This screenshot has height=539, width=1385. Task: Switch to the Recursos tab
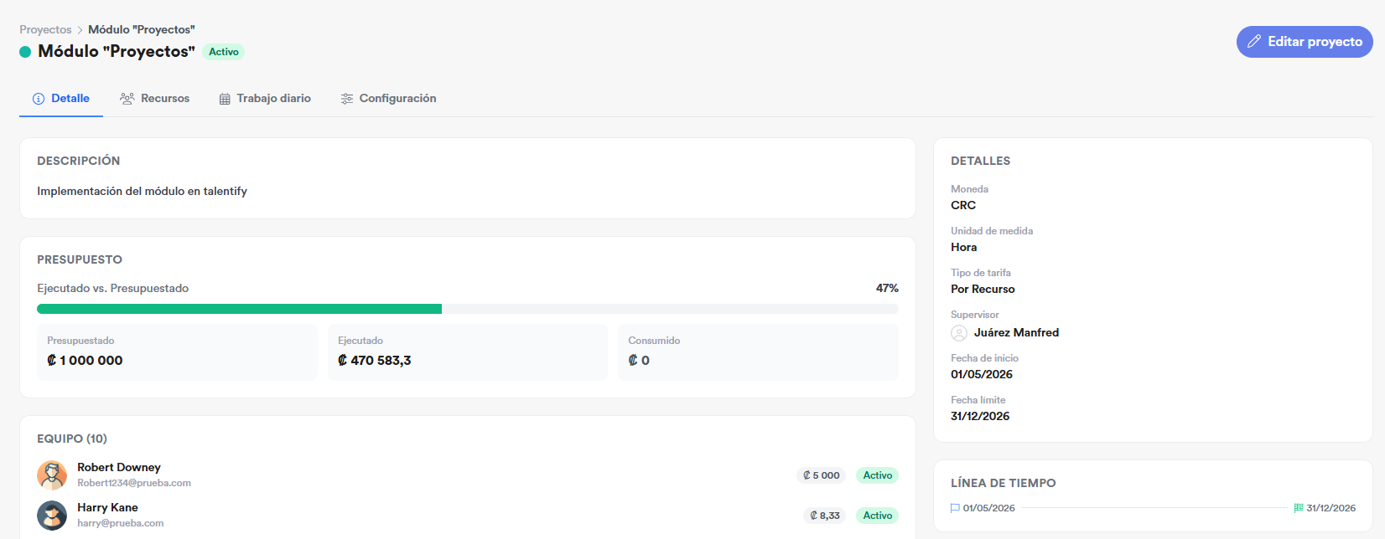coord(155,99)
